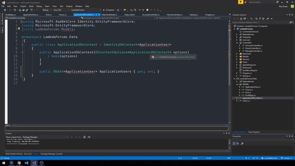Click the browser refresh toolbar icon
The width and height of the screenshot is (295, 166).
(118, 10)
